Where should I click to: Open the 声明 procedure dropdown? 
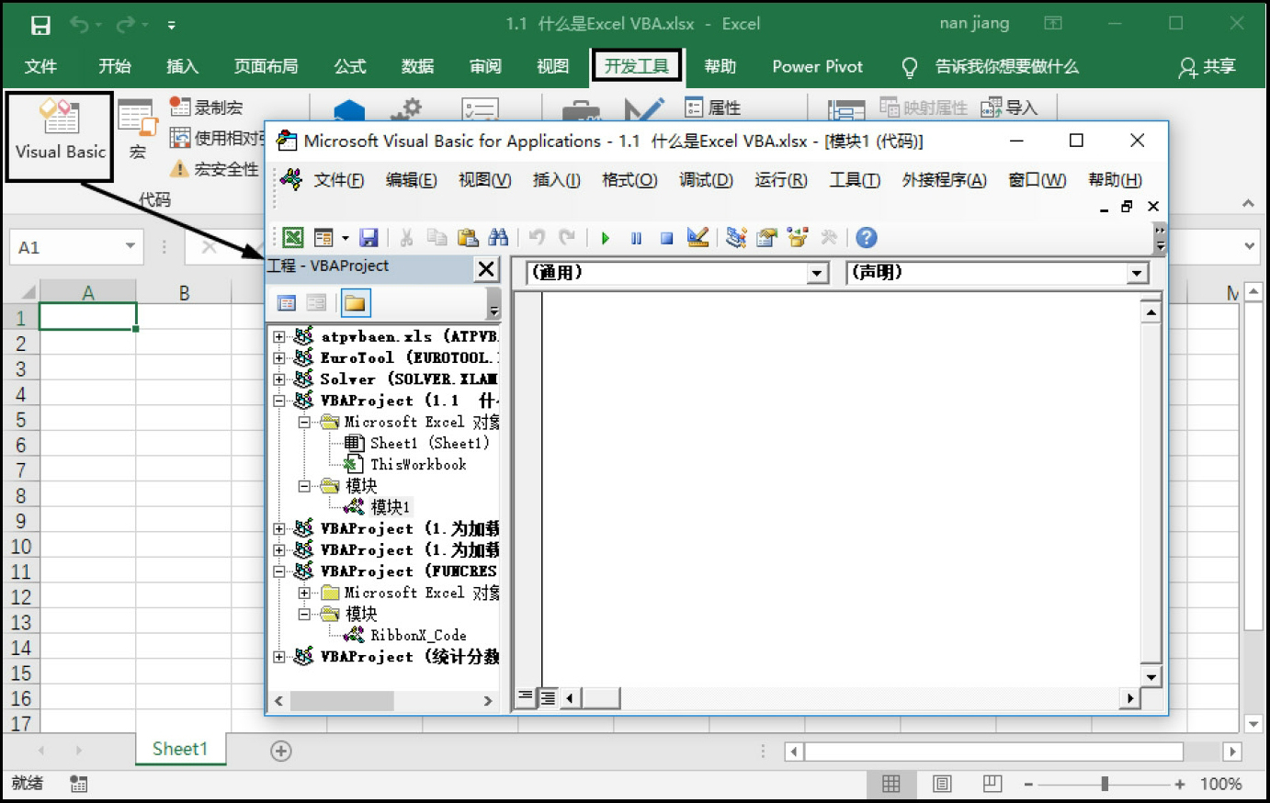(1137, 273)
